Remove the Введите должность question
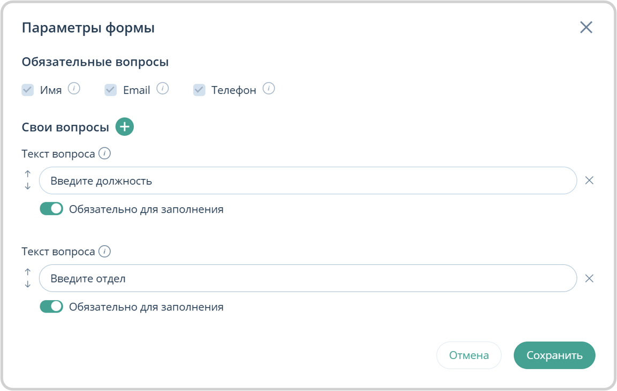The width and height of the screenshot is (617, 391). click(x=589, y=180)
